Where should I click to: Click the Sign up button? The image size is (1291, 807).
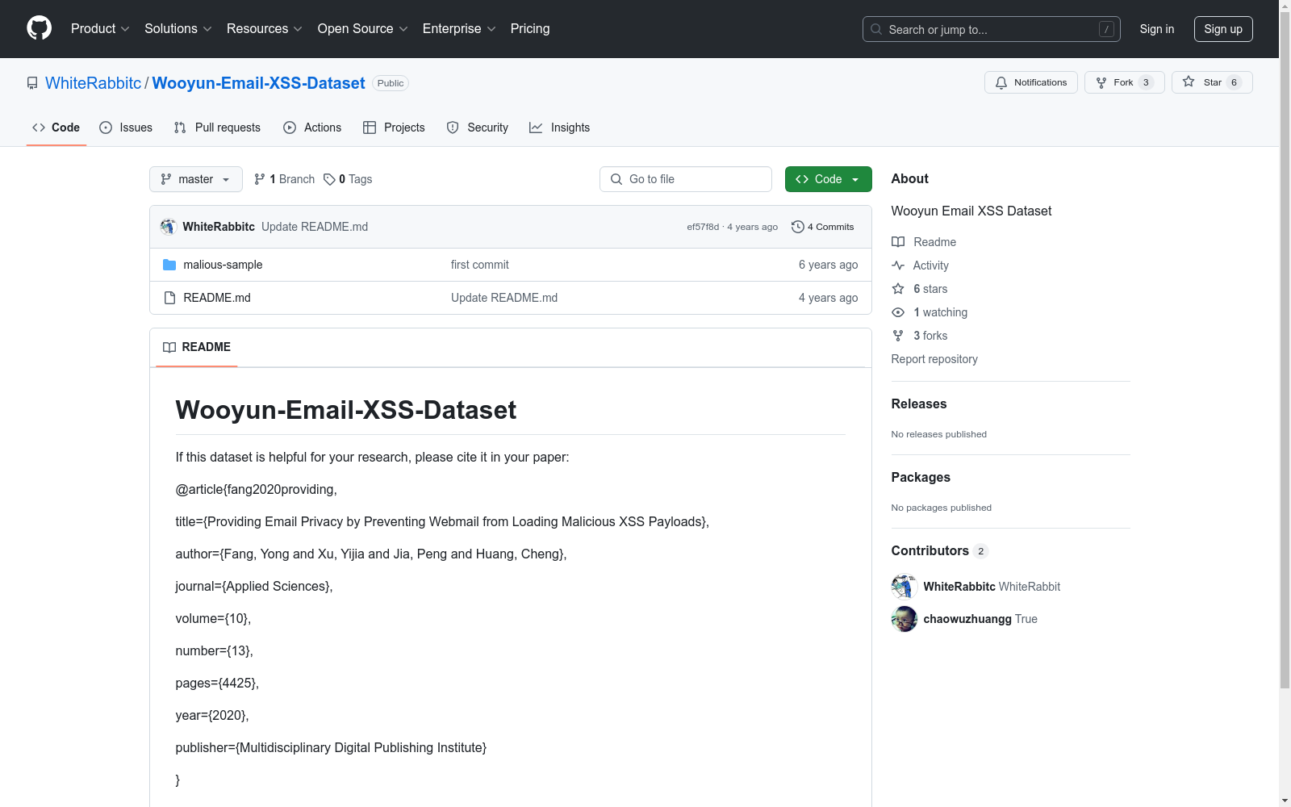1223,29
